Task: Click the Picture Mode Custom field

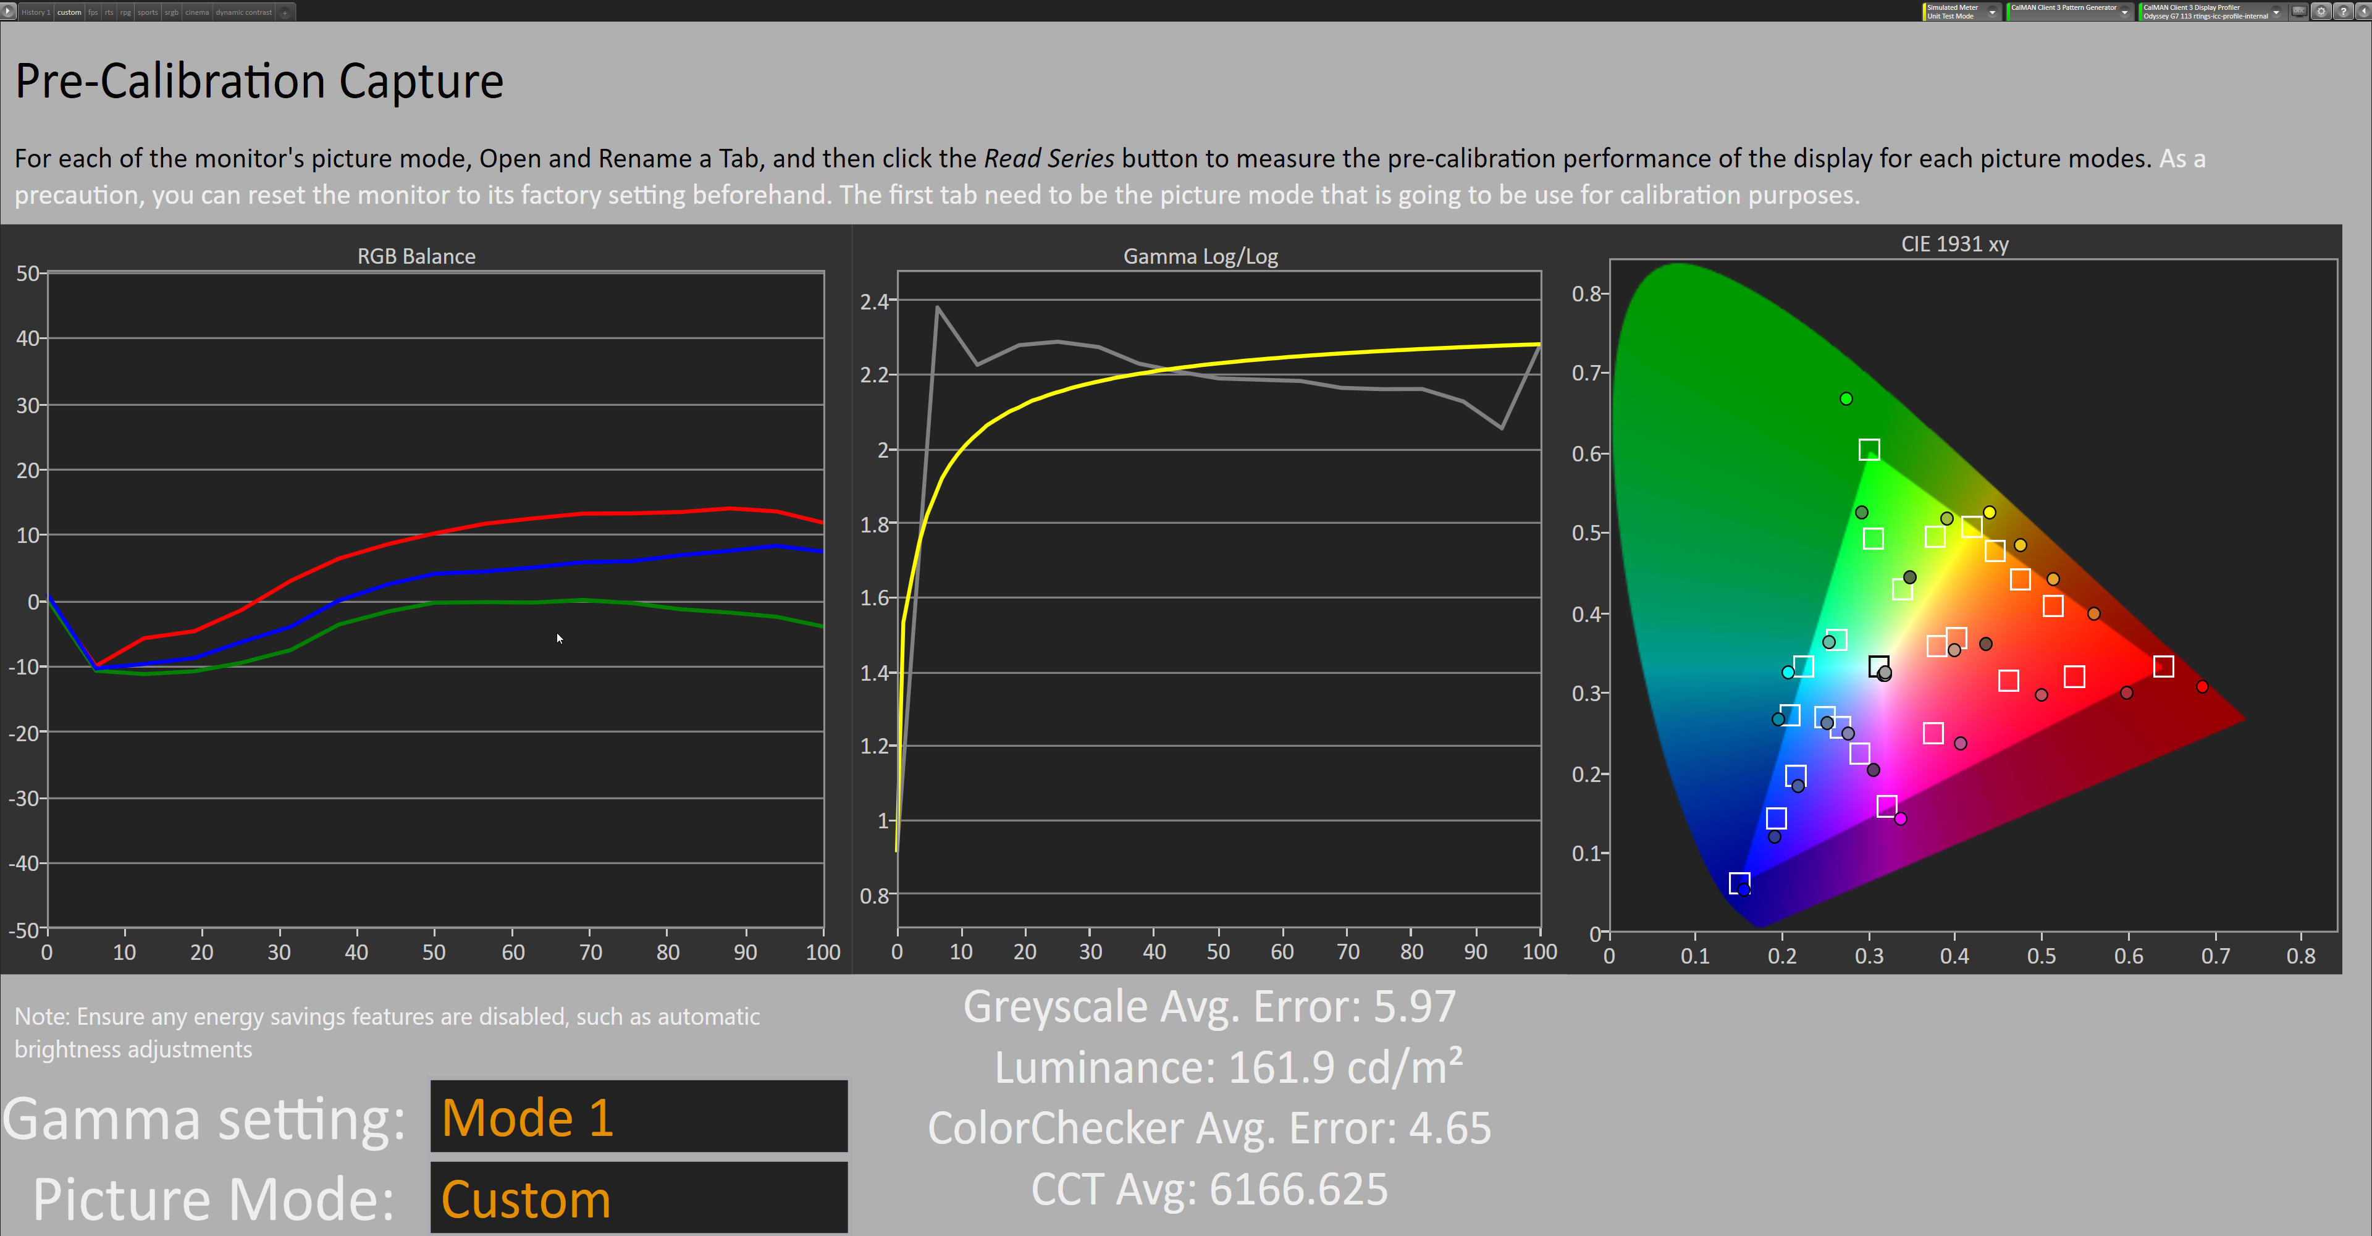Action: tap(638, 1197)
